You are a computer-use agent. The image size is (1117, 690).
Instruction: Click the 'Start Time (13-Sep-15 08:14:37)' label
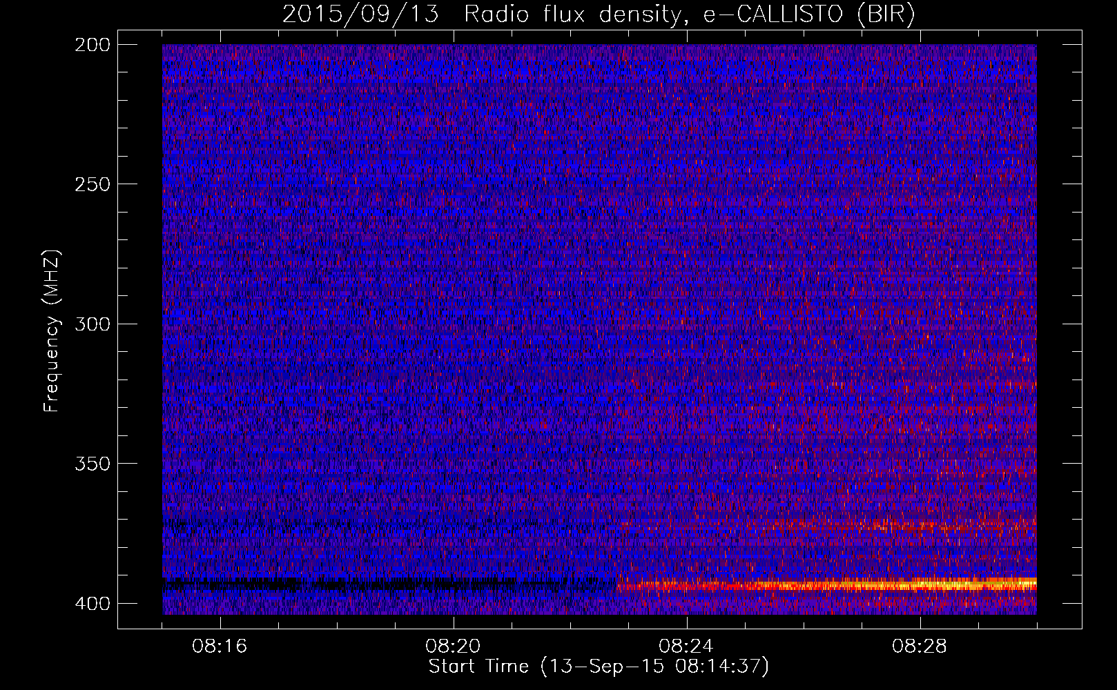(x=599, y=667)
